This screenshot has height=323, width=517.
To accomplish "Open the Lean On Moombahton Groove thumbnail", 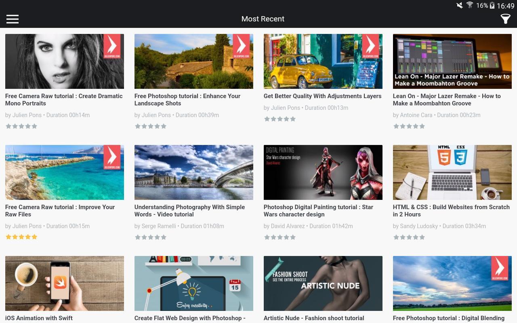I will point(452,61).
